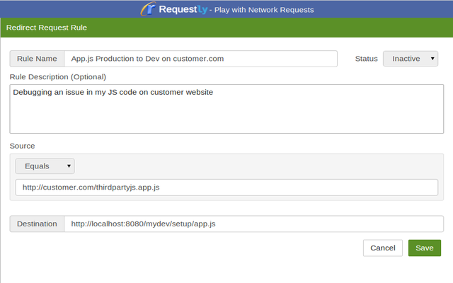The width and height of the screenshot is (453, 283).
Task: Click into the Rule Description text area
Action: tap(226, 109)
